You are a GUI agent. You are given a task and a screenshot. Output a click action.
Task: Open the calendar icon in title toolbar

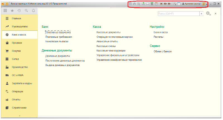156,4
